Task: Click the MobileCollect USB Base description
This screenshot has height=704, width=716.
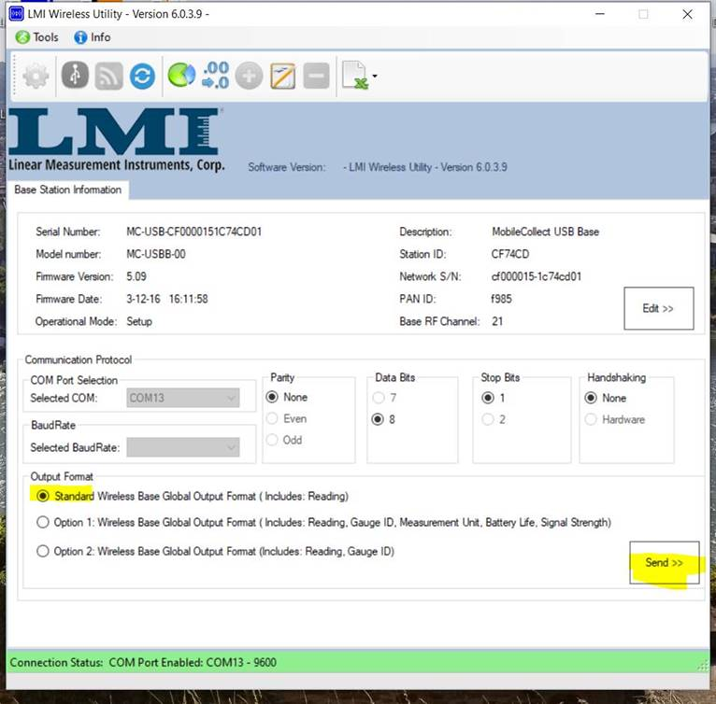Action: pyautogui.click(x=545, y=232)
